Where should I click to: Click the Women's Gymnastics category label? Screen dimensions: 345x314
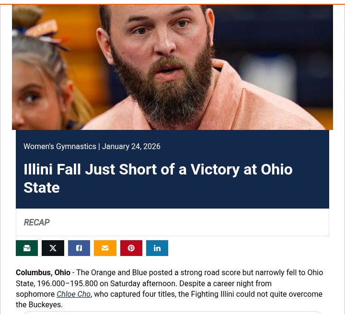tap(59, 146)
